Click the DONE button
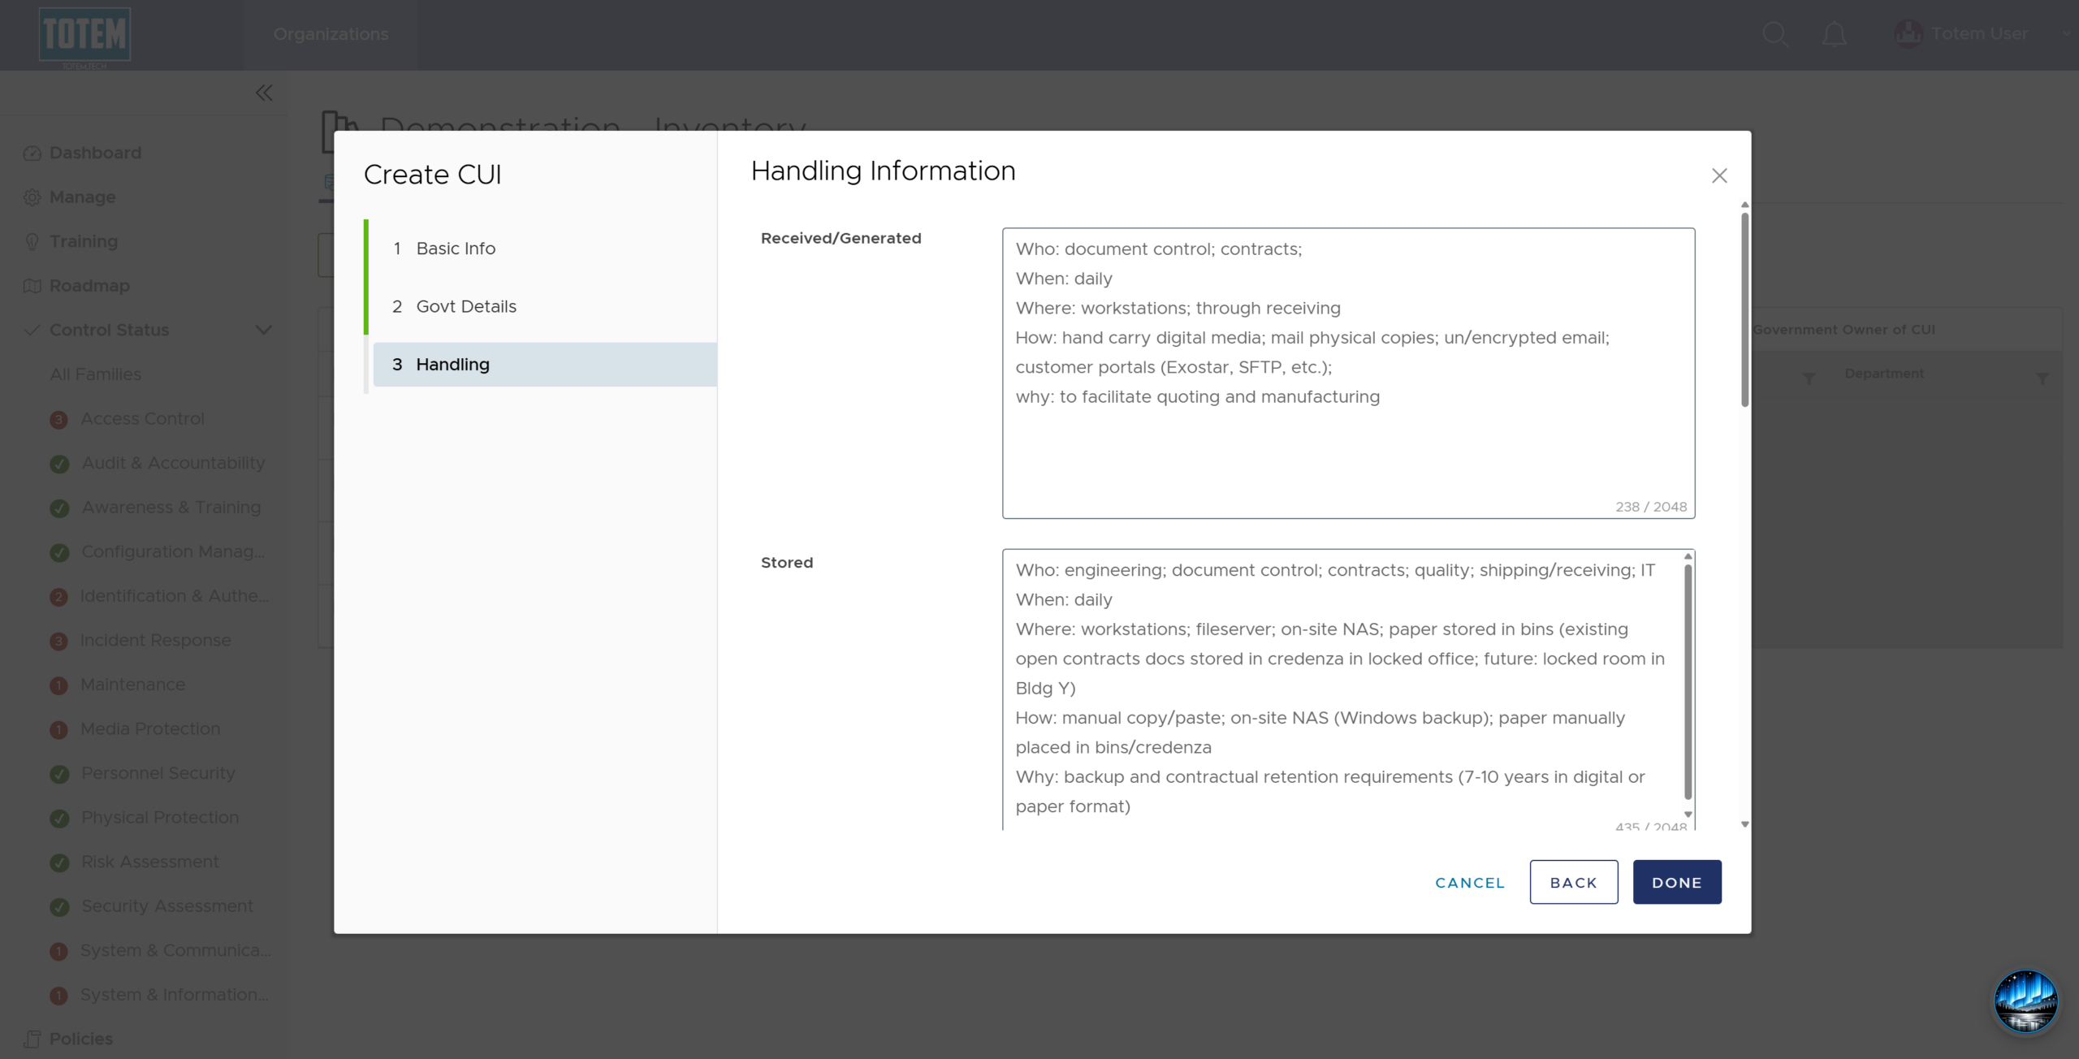Image resolution: width=2079 pixels, height=1059 pixels. (1677, 882)
